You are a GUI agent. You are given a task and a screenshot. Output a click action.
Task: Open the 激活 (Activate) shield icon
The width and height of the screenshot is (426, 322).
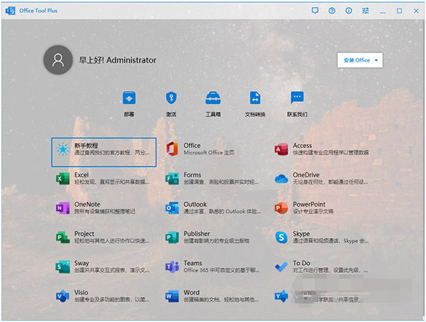click(x=171, y=98)
